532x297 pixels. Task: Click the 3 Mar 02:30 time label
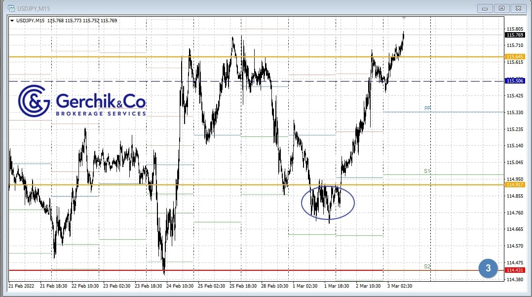(x=399, y=286)
